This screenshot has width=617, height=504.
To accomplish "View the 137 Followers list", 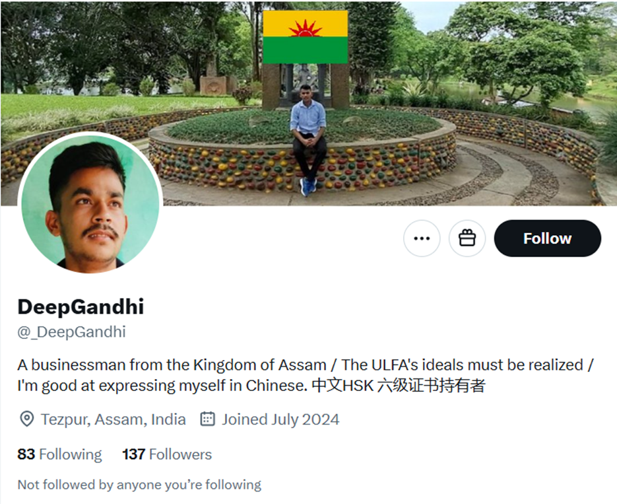I will (x=167, y=454).
